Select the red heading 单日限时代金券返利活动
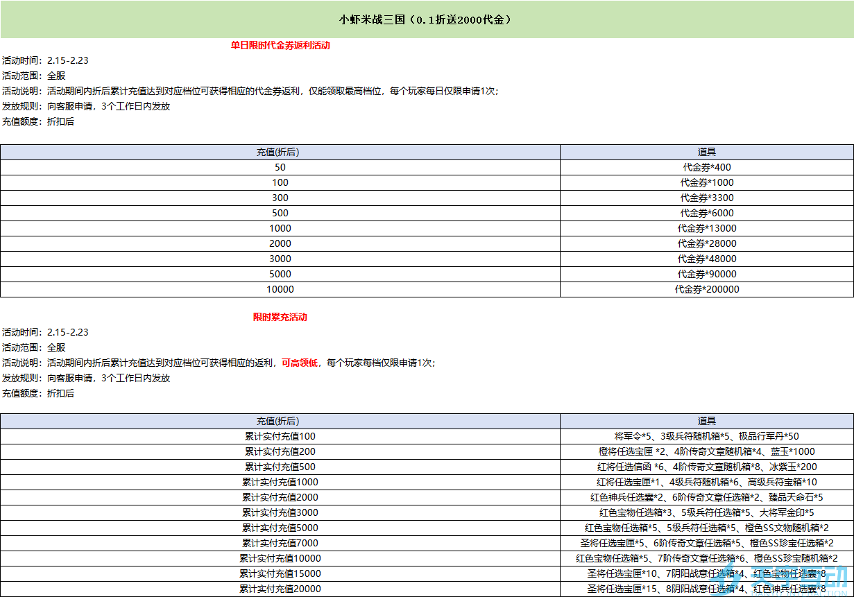This screenshot has width=854, height=597. [x=280, y=46]
